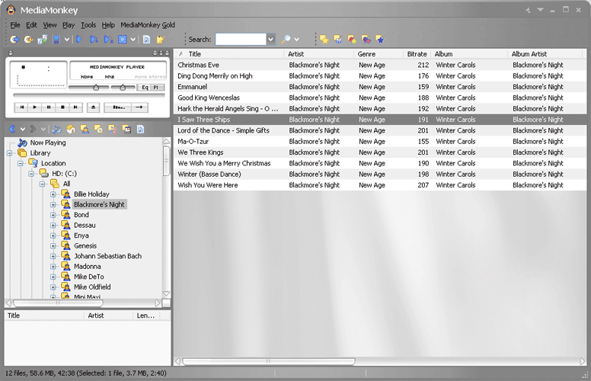The image size is (591, 381).
Task: Click the Play Next toolbar icon
Action: (x=94, y=39)
